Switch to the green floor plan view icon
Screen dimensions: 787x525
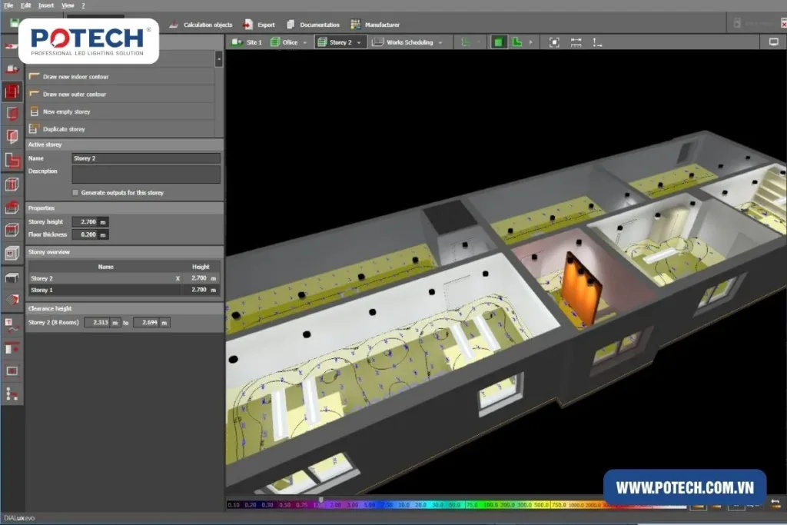(x=517, y=42)
